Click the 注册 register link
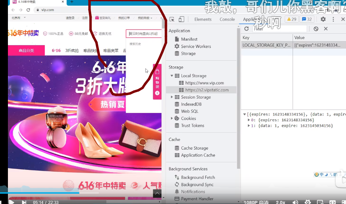 85,18
